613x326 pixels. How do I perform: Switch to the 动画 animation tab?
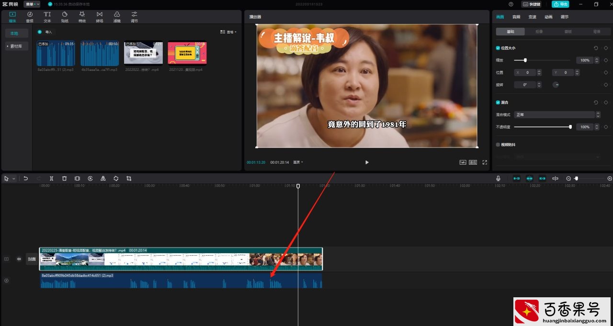548,17
